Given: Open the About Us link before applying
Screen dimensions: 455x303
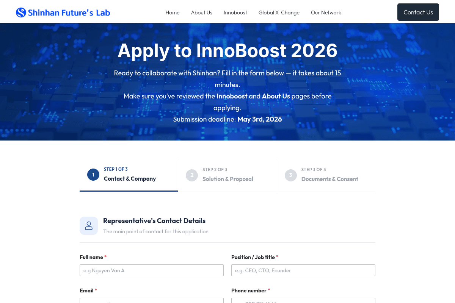Looking at the screenshot, I should [x=276, y=96].
